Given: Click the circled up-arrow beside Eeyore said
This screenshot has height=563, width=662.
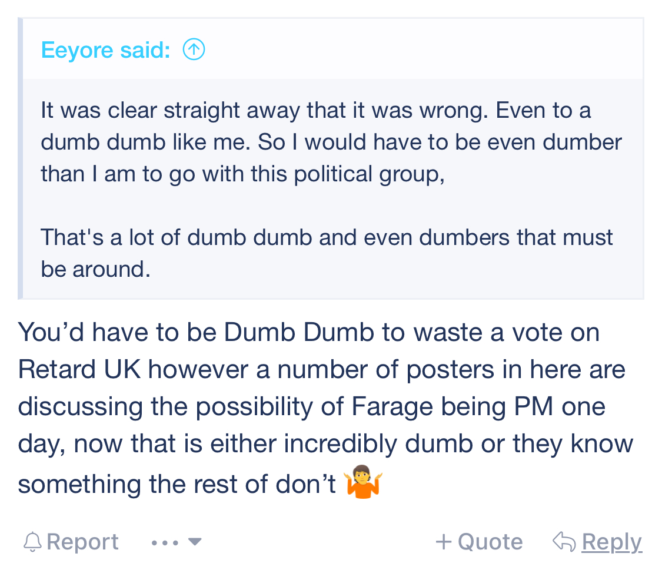Looking at the screenshot, I should click(x=194, y=49).
